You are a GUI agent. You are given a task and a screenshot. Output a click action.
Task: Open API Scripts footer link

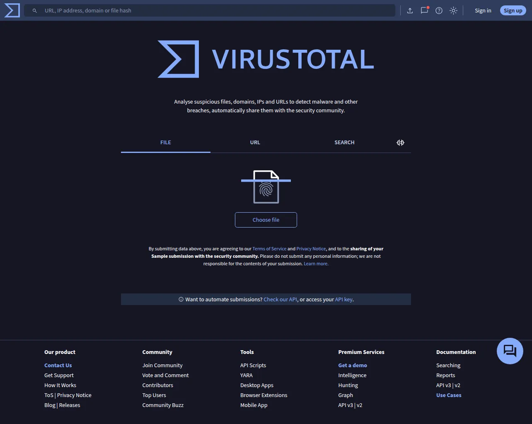point(253,366)
